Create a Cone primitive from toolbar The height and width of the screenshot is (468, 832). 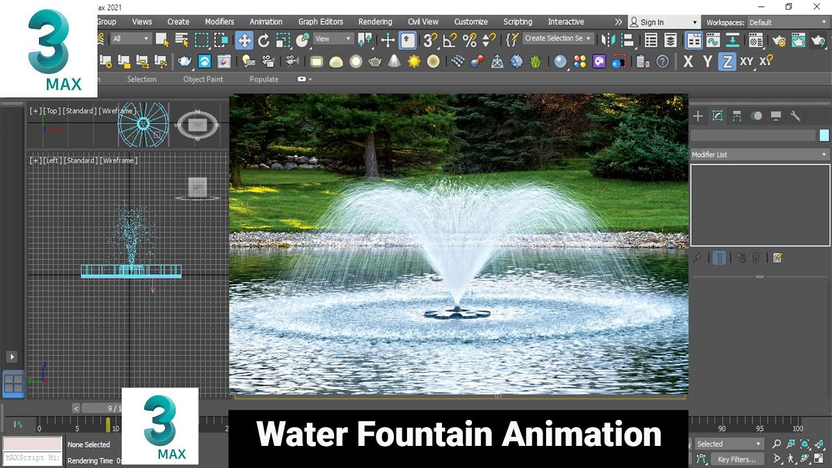pos(395,62)
